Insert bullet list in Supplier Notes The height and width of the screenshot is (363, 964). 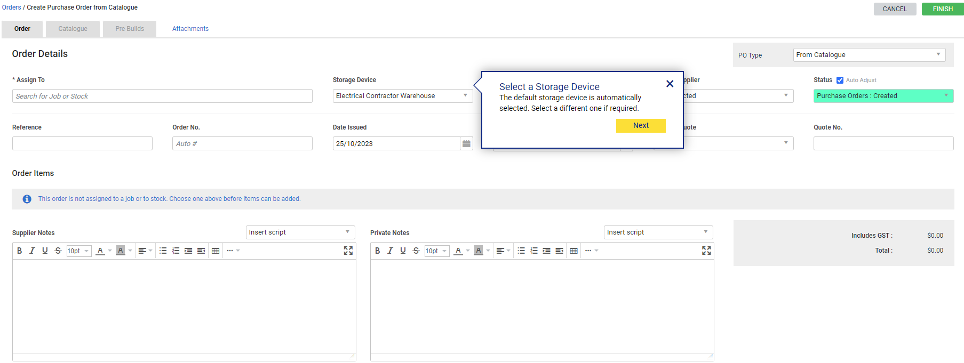[x=163, y=251]
